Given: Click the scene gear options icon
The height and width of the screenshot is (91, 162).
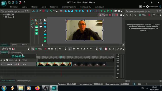Looking at the screenshot, I should pos(121,15).
